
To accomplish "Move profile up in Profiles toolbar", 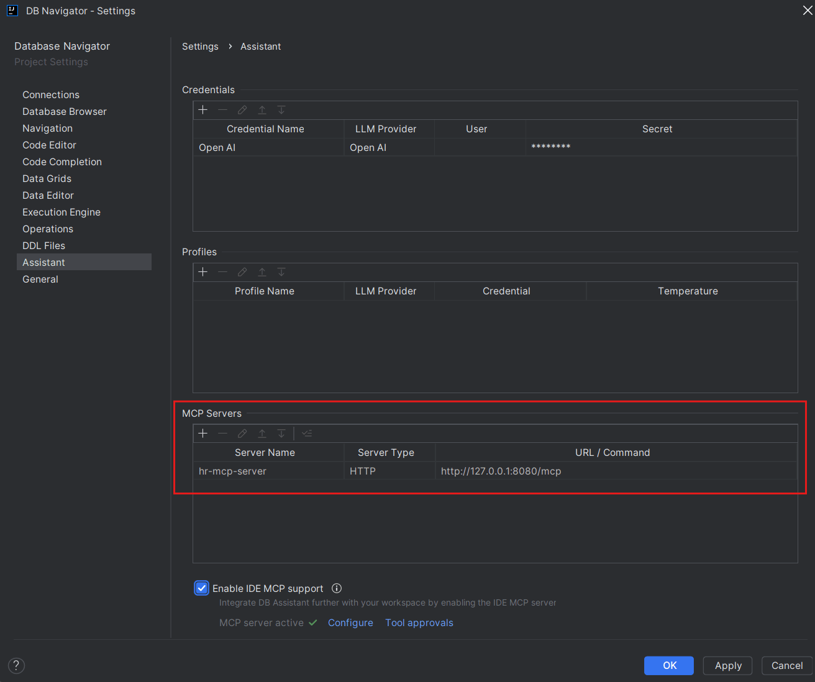I will (x=262, y=272).
